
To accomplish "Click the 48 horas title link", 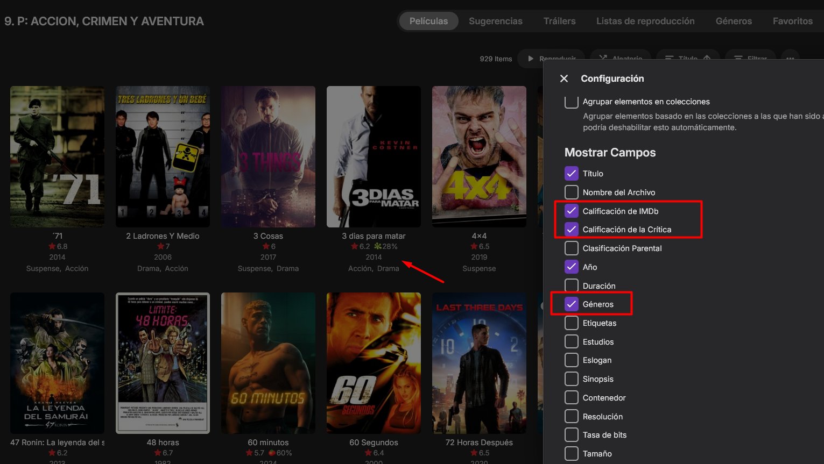I will [163, 442].
